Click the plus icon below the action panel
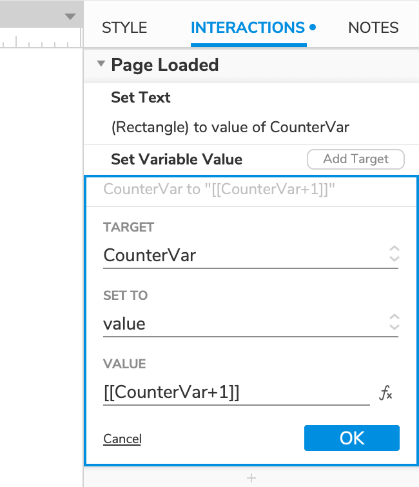Screen dimensions: 419x487 pyautogui.click(x=251, y=478)
